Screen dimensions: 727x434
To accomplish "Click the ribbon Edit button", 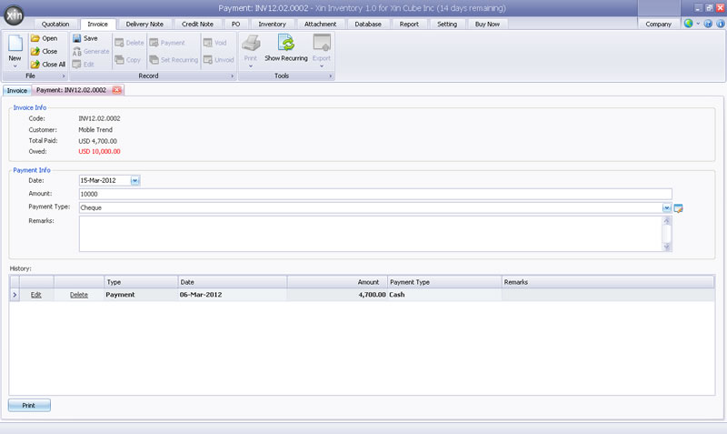I will [x=84, y=65].
